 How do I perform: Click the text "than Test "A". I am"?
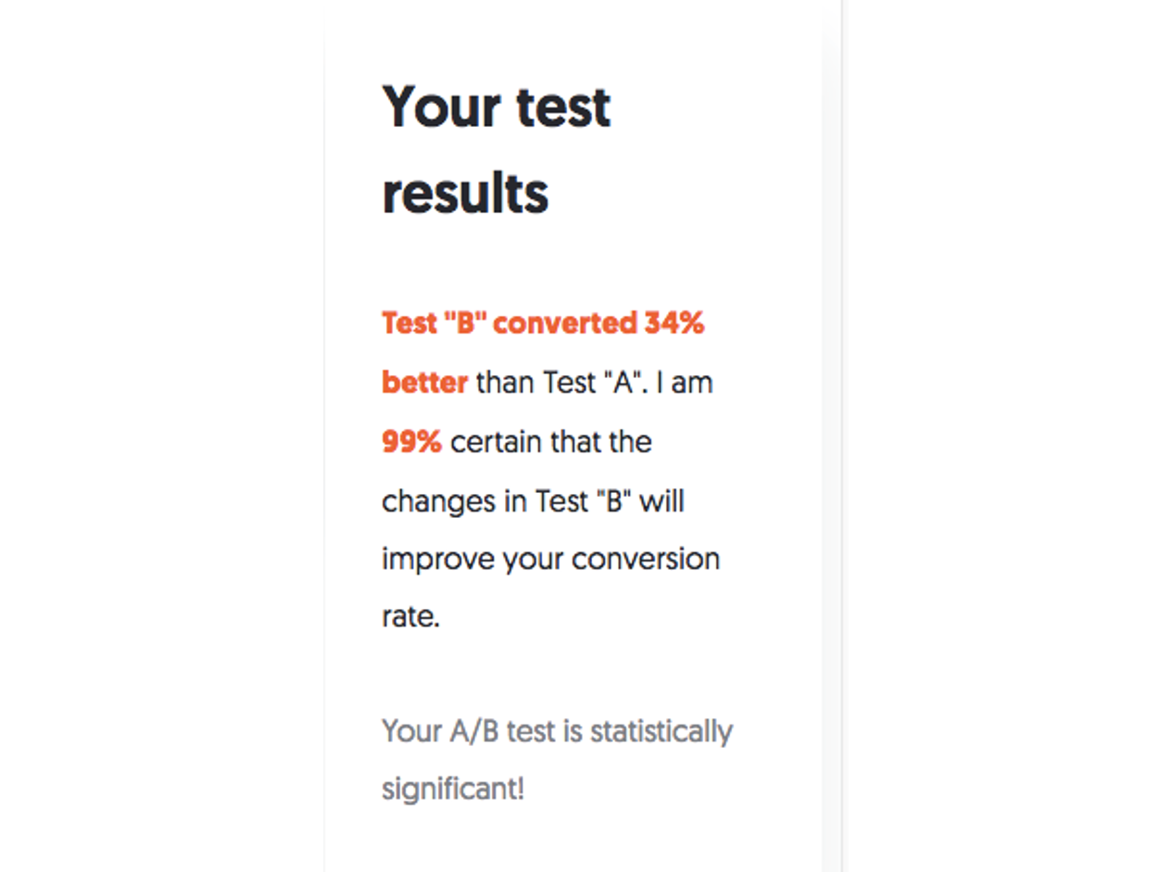[595, 382]
